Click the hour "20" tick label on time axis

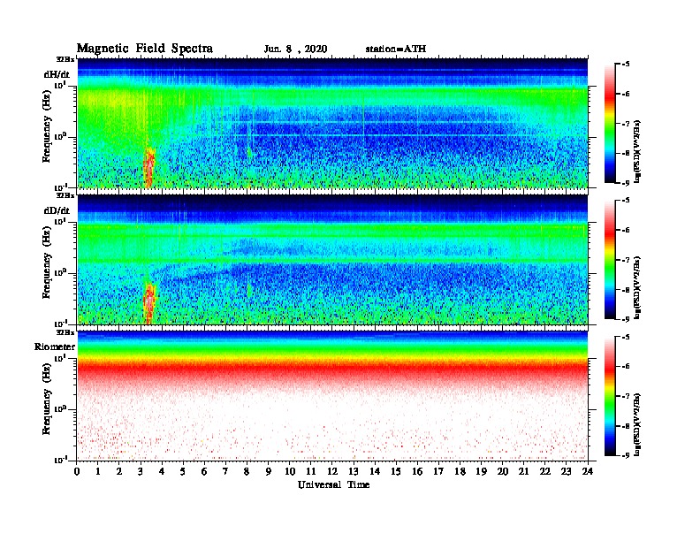pos(503,471)
